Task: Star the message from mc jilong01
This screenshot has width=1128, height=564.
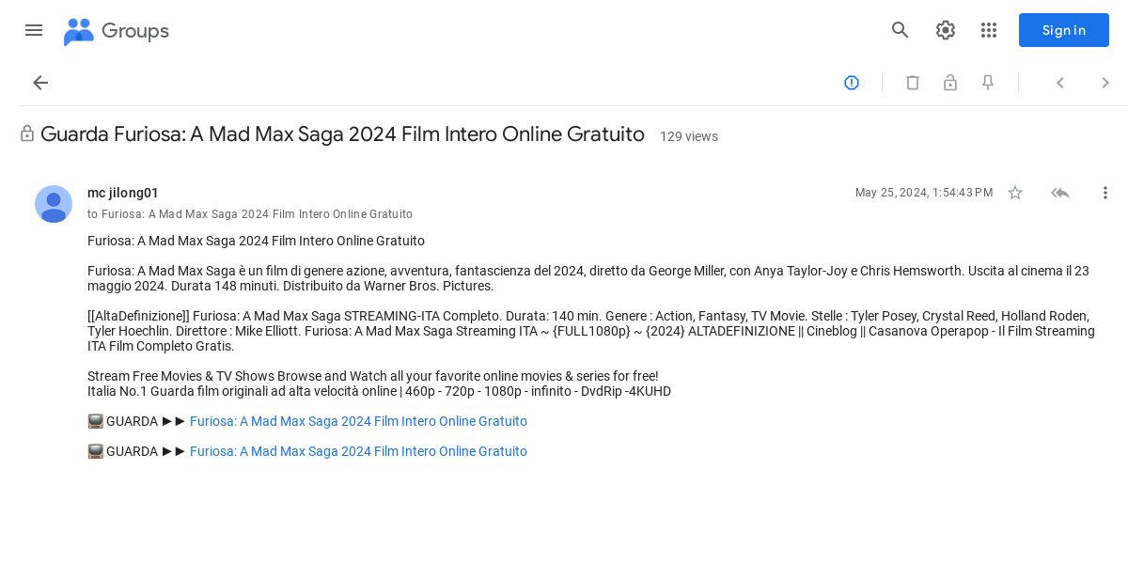Action: [1015, 193]
